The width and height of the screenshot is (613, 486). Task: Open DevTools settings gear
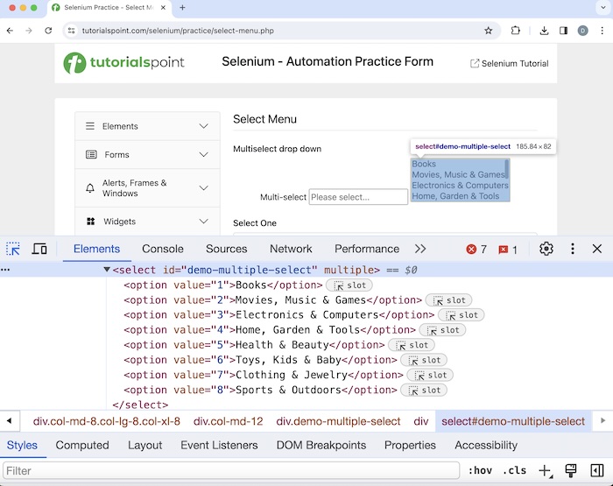click(x=546, y=249)
